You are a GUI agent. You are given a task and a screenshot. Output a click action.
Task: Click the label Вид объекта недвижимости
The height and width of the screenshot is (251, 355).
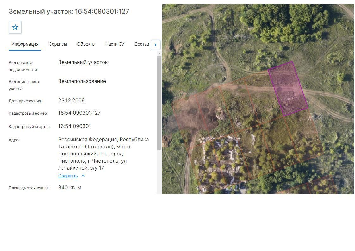(x=23, y=66)
